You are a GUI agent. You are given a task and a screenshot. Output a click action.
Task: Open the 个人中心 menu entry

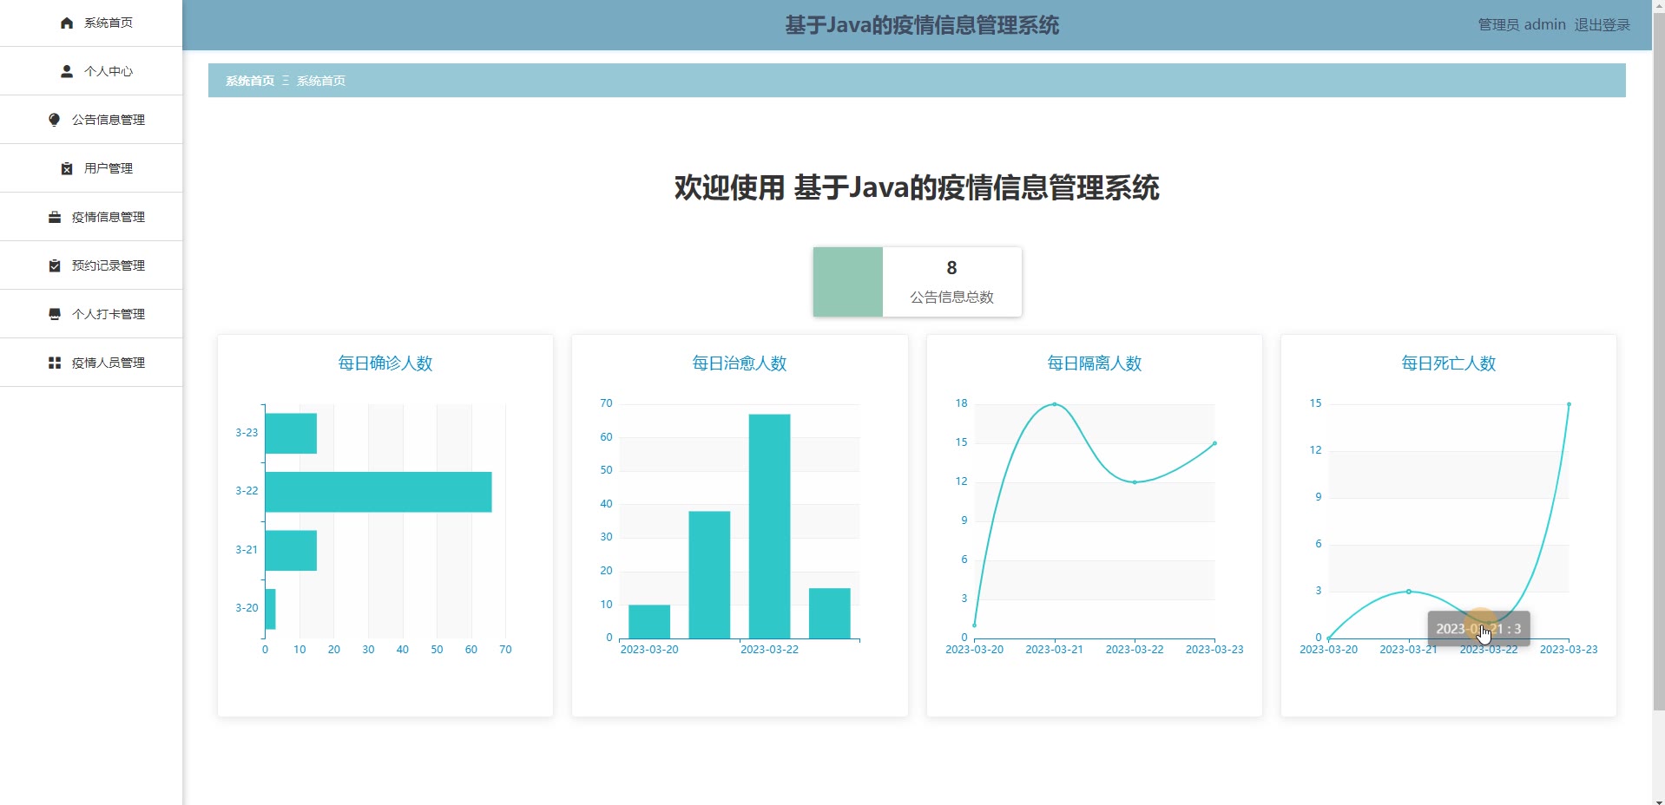tap(91, 71)
